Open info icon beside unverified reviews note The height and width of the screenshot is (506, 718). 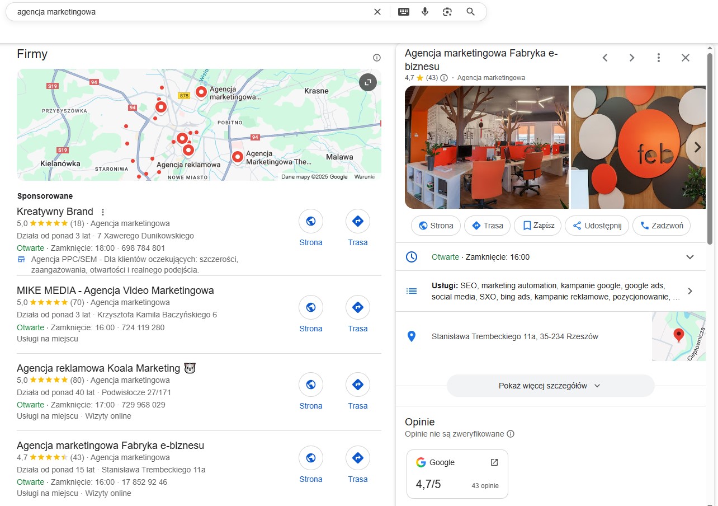pos(511,434)
